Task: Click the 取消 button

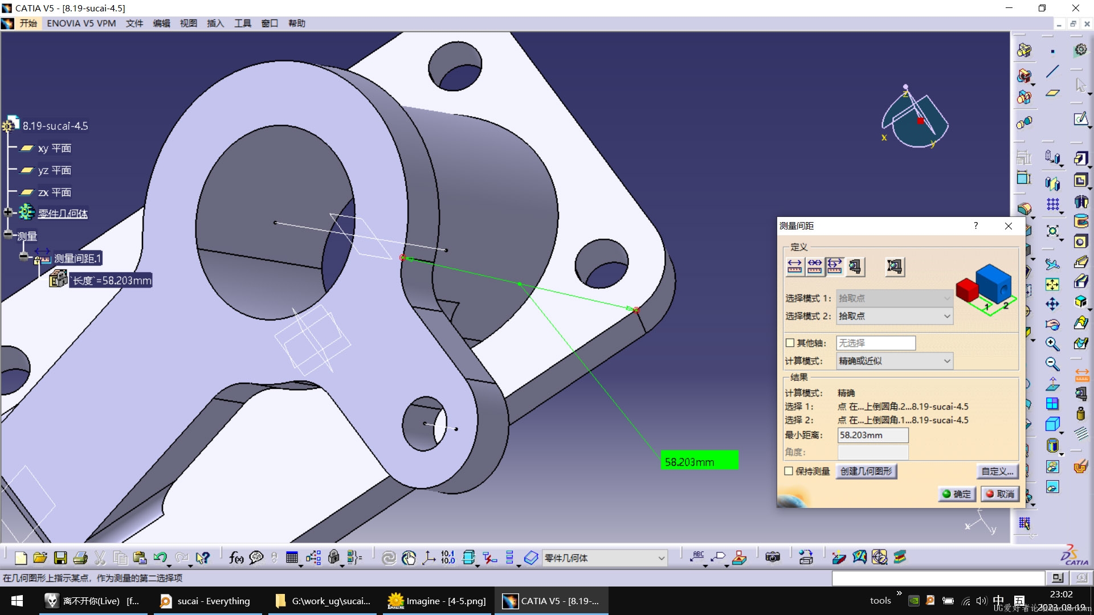Action: point(1000,494)
